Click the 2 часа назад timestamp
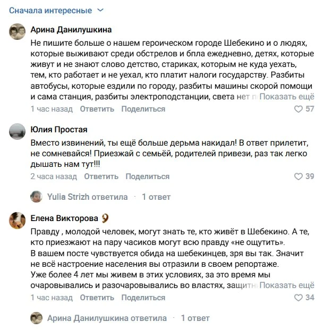324x330 pixels. click(54, 176)
